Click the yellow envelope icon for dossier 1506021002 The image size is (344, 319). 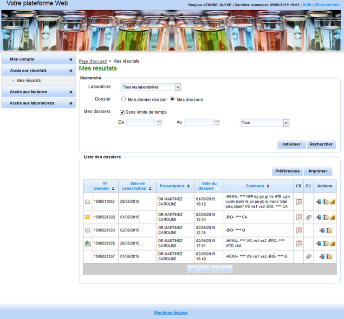click(87, 217)
